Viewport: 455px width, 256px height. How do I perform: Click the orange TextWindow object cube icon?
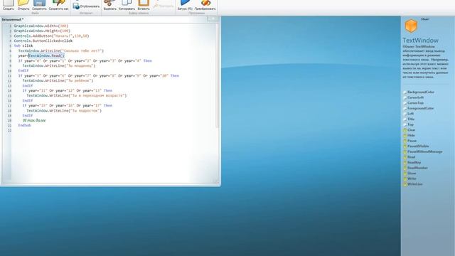click(411, 26)
